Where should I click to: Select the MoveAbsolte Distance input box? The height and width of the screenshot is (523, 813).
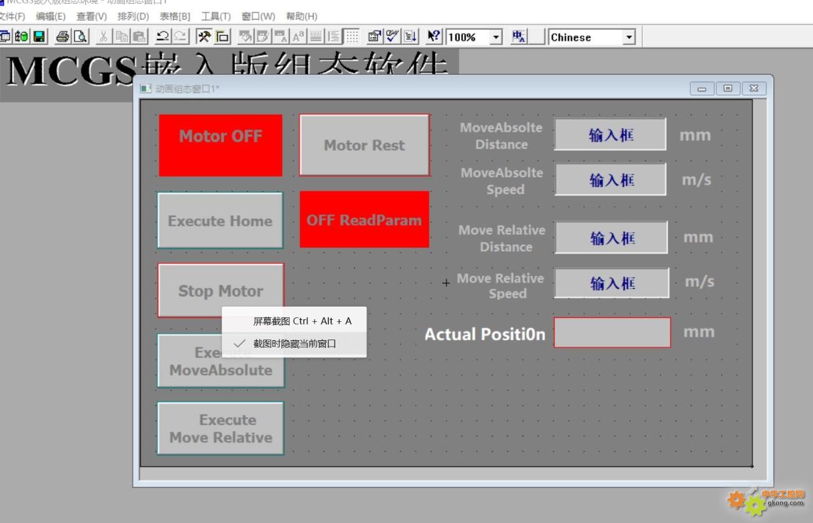pos(610,135)
